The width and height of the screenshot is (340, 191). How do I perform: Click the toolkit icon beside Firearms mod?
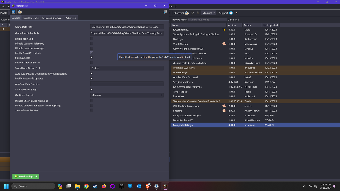tap(224, 111)
